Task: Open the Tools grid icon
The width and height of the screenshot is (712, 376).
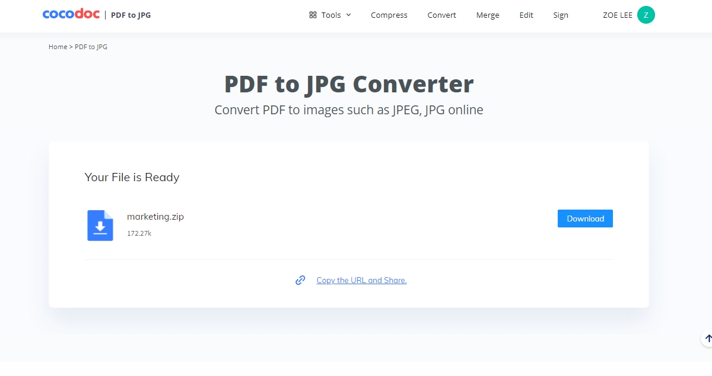Action: [x=313, y=14]
